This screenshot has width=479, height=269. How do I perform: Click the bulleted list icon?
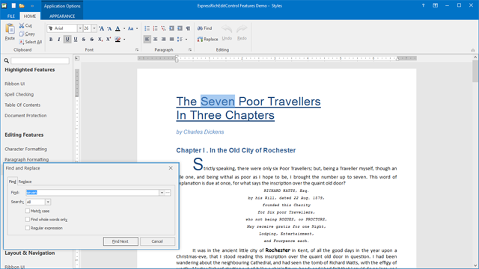147,28
